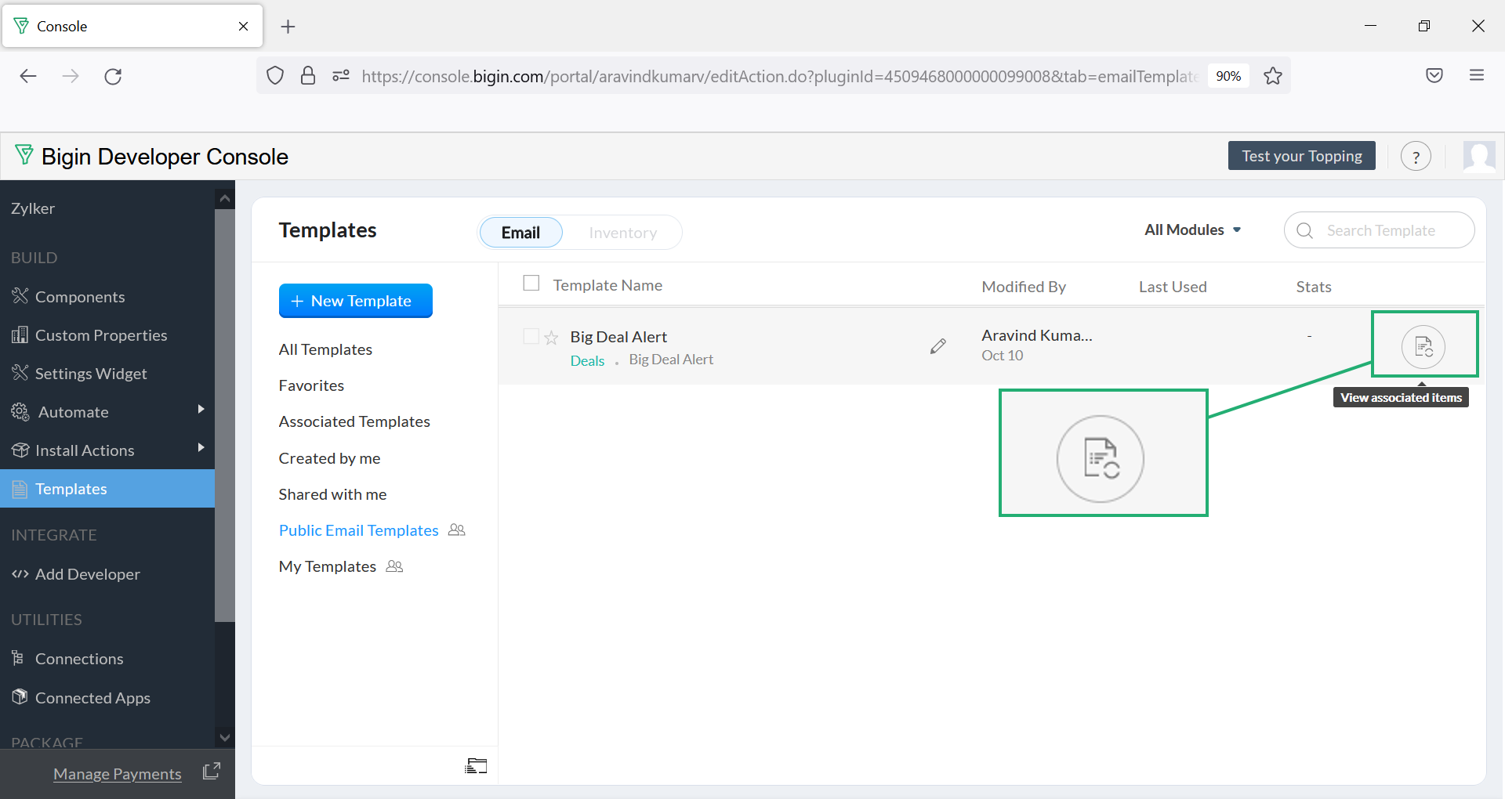This screenshot has height=799, width=1505.
Task: Expand the Install Actions submenu arrow
Action: coord(201,447)
